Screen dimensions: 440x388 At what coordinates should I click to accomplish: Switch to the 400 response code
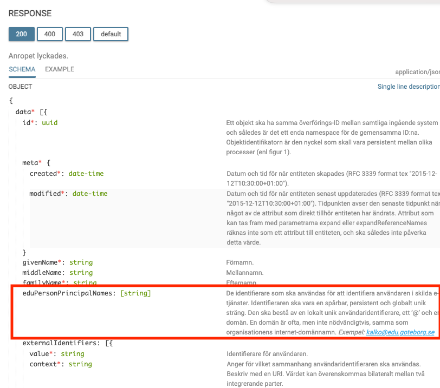(x=50, y=34)
